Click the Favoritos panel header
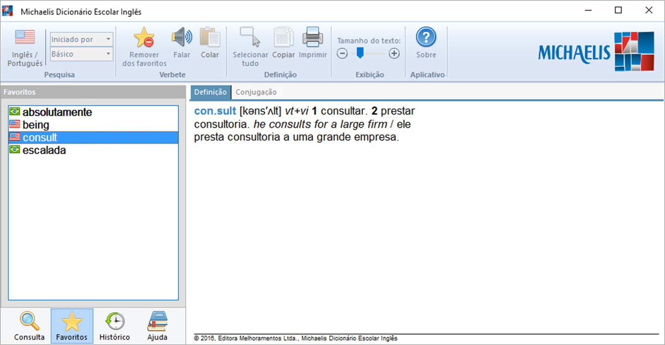This screenshot has width=665, height=345. tap(93, 92)
